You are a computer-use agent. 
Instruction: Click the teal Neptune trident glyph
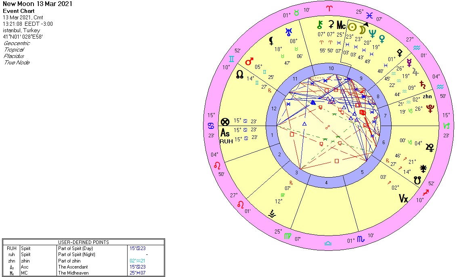372,34
